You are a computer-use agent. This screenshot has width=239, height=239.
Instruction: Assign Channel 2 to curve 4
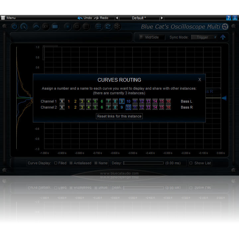click(x=89, y=107)
